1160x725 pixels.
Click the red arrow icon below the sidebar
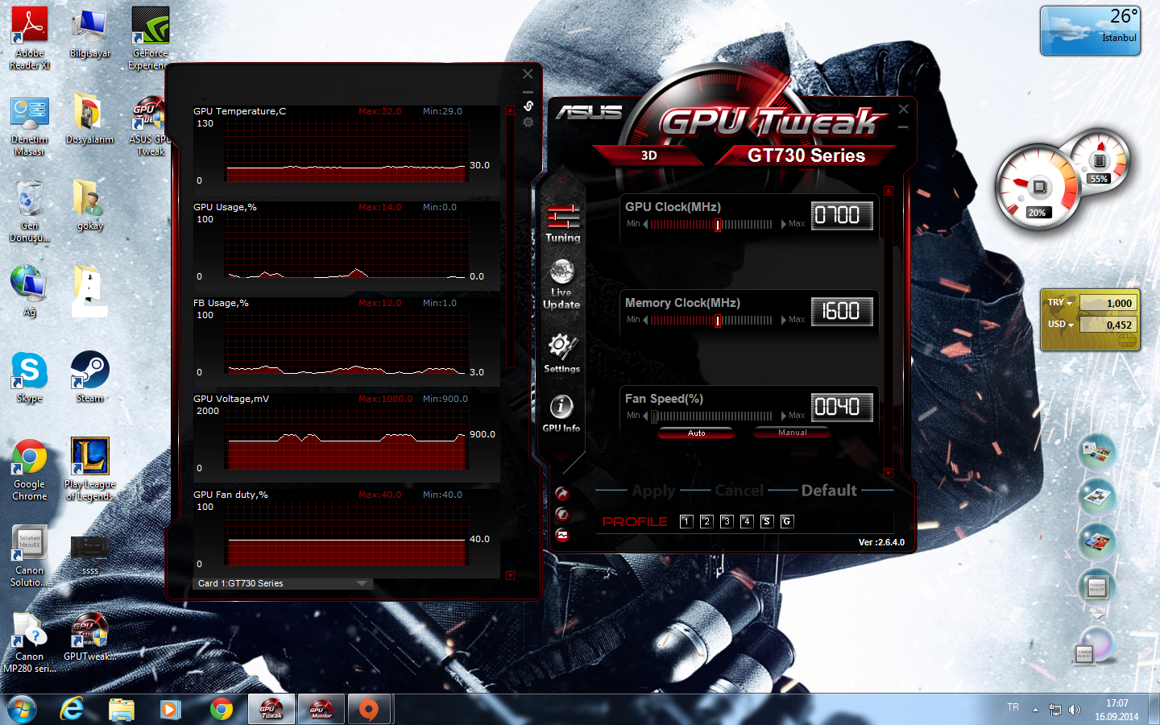[x=562, y=494]
